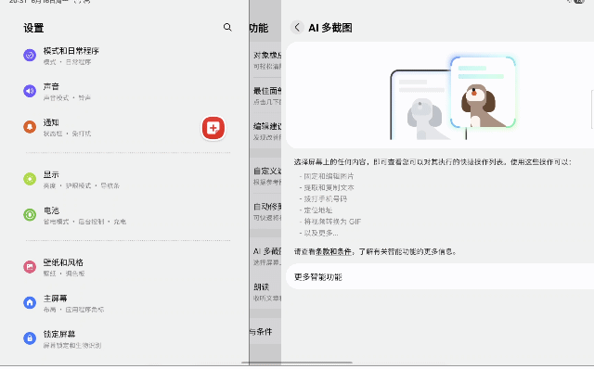Open the Sound (声音) settings icon
The width and height of the screenshot is (594, 369).
(30, 91)
